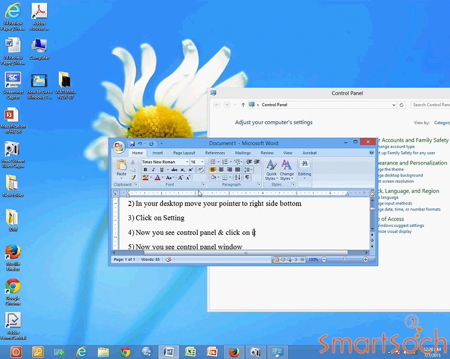This screenshot has height=359, width=450.
Task: Open the Font dialog launcher
Action: [x=203, y=184]
